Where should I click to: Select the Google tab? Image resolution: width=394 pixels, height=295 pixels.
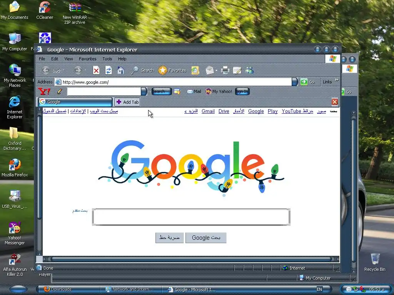click(x=75, y=102)
